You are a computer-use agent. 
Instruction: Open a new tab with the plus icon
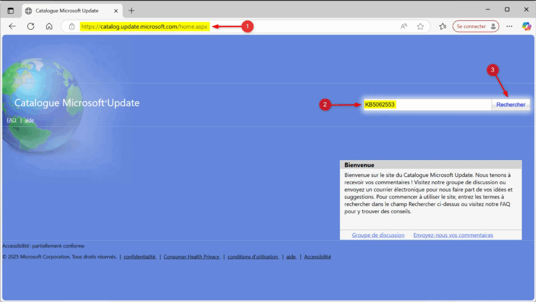pyautogui.click(x=131, y=10)
